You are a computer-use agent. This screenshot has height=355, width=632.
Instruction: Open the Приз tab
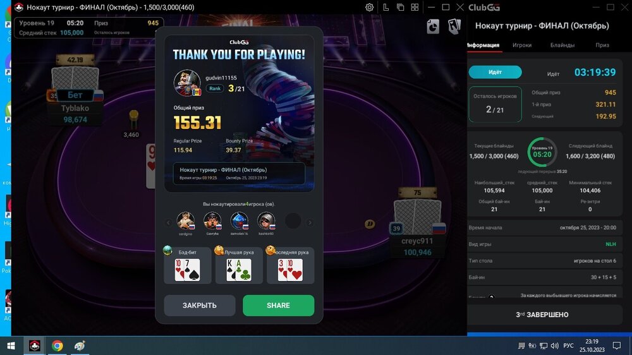pyautogui.click(x=602, y=45)
